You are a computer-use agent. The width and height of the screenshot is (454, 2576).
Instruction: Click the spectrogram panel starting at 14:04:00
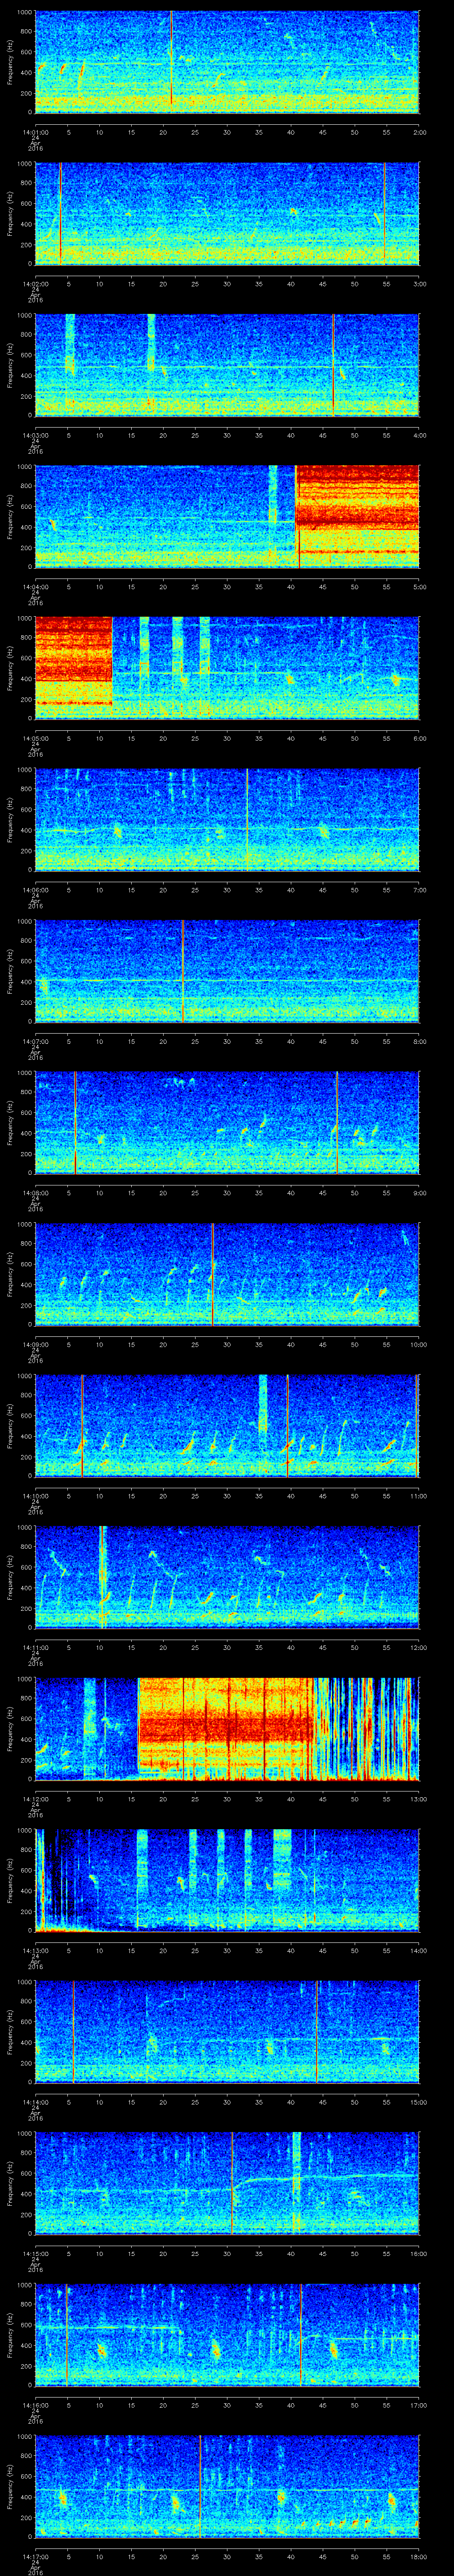(227, 517)
